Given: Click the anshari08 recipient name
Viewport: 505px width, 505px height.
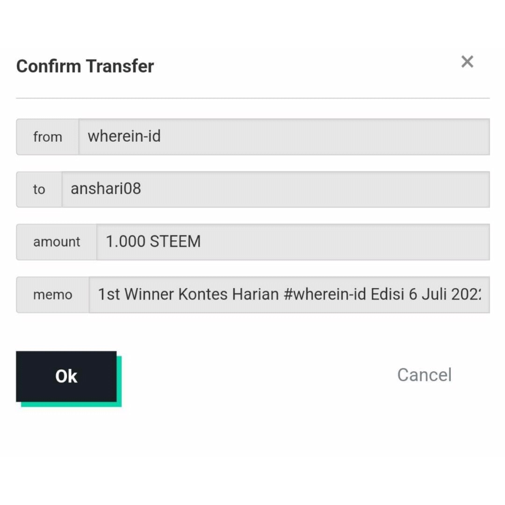Looking at the screenshot, I should (106, 189).
